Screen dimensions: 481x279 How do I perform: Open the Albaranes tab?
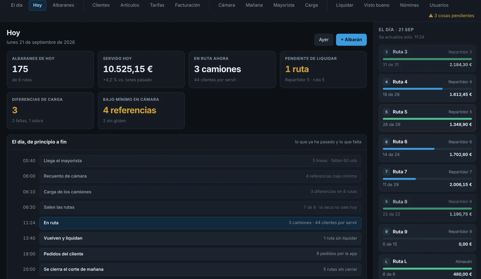63,5
